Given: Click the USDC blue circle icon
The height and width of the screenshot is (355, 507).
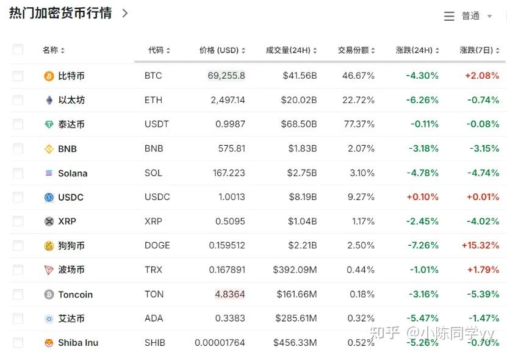Looking at the screenshot, I should tap(48, 197).
